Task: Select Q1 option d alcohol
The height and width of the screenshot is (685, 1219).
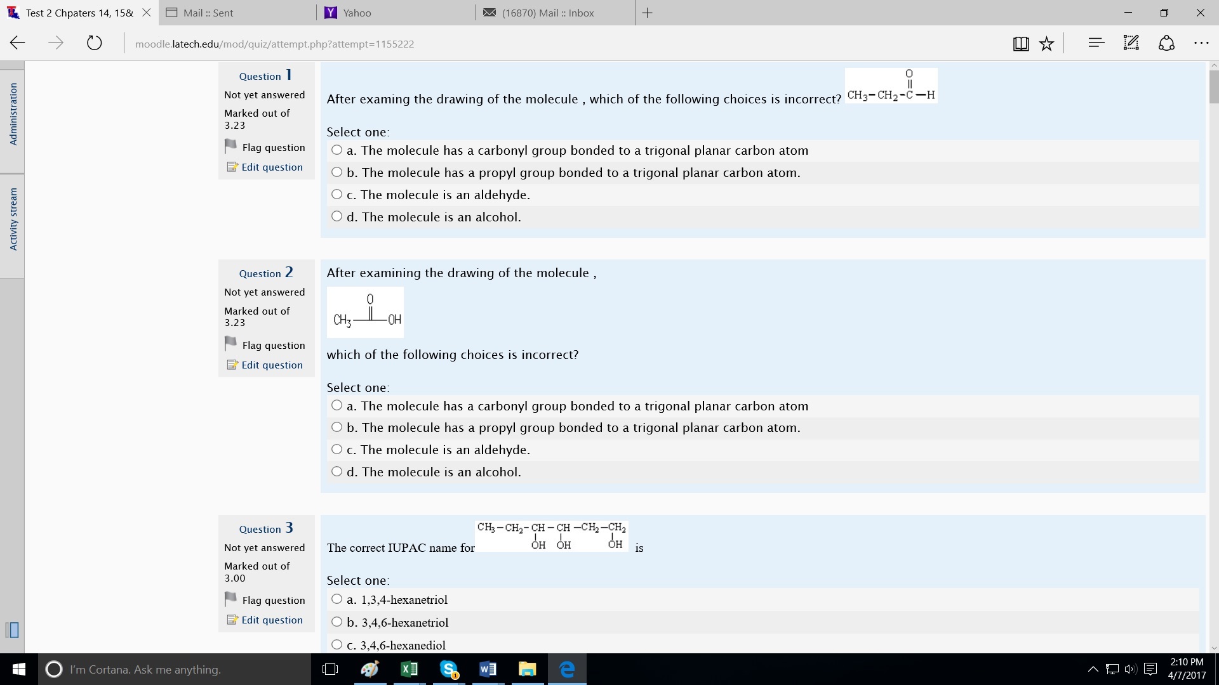Action: [x=336, y=216]
